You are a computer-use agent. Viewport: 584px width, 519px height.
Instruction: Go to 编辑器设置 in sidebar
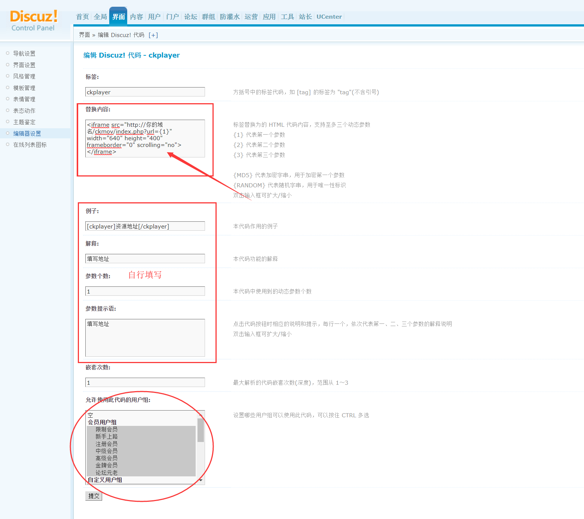pos(27,133)
